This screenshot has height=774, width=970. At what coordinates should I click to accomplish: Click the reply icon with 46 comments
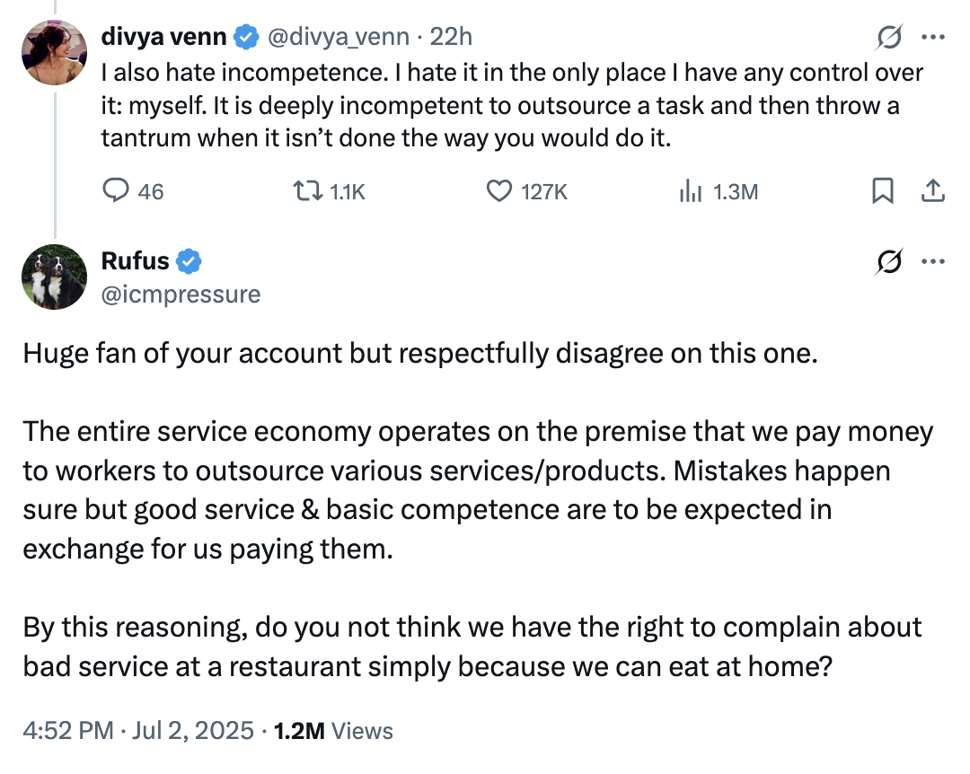(x=118, y=190)
